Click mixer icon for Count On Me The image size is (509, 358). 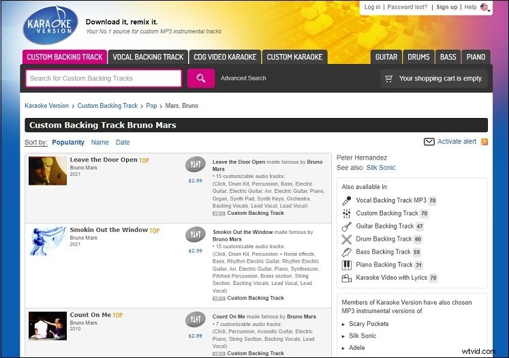pos(195,320)
